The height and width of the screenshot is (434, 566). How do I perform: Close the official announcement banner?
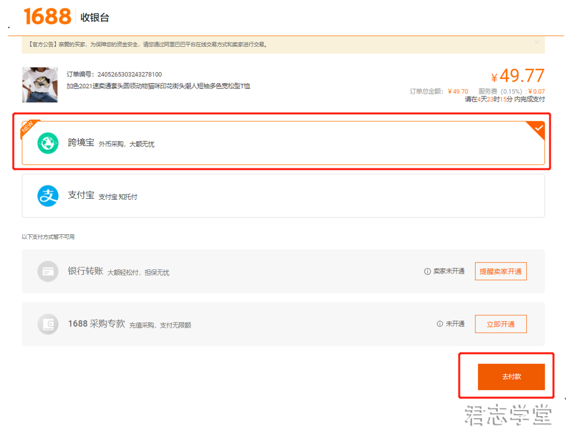537,42
